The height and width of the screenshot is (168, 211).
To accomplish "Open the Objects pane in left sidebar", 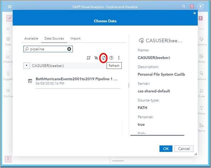I will click(x=8, y=58).
